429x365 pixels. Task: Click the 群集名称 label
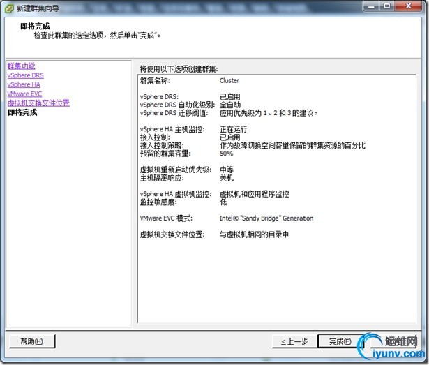point(155,80)
